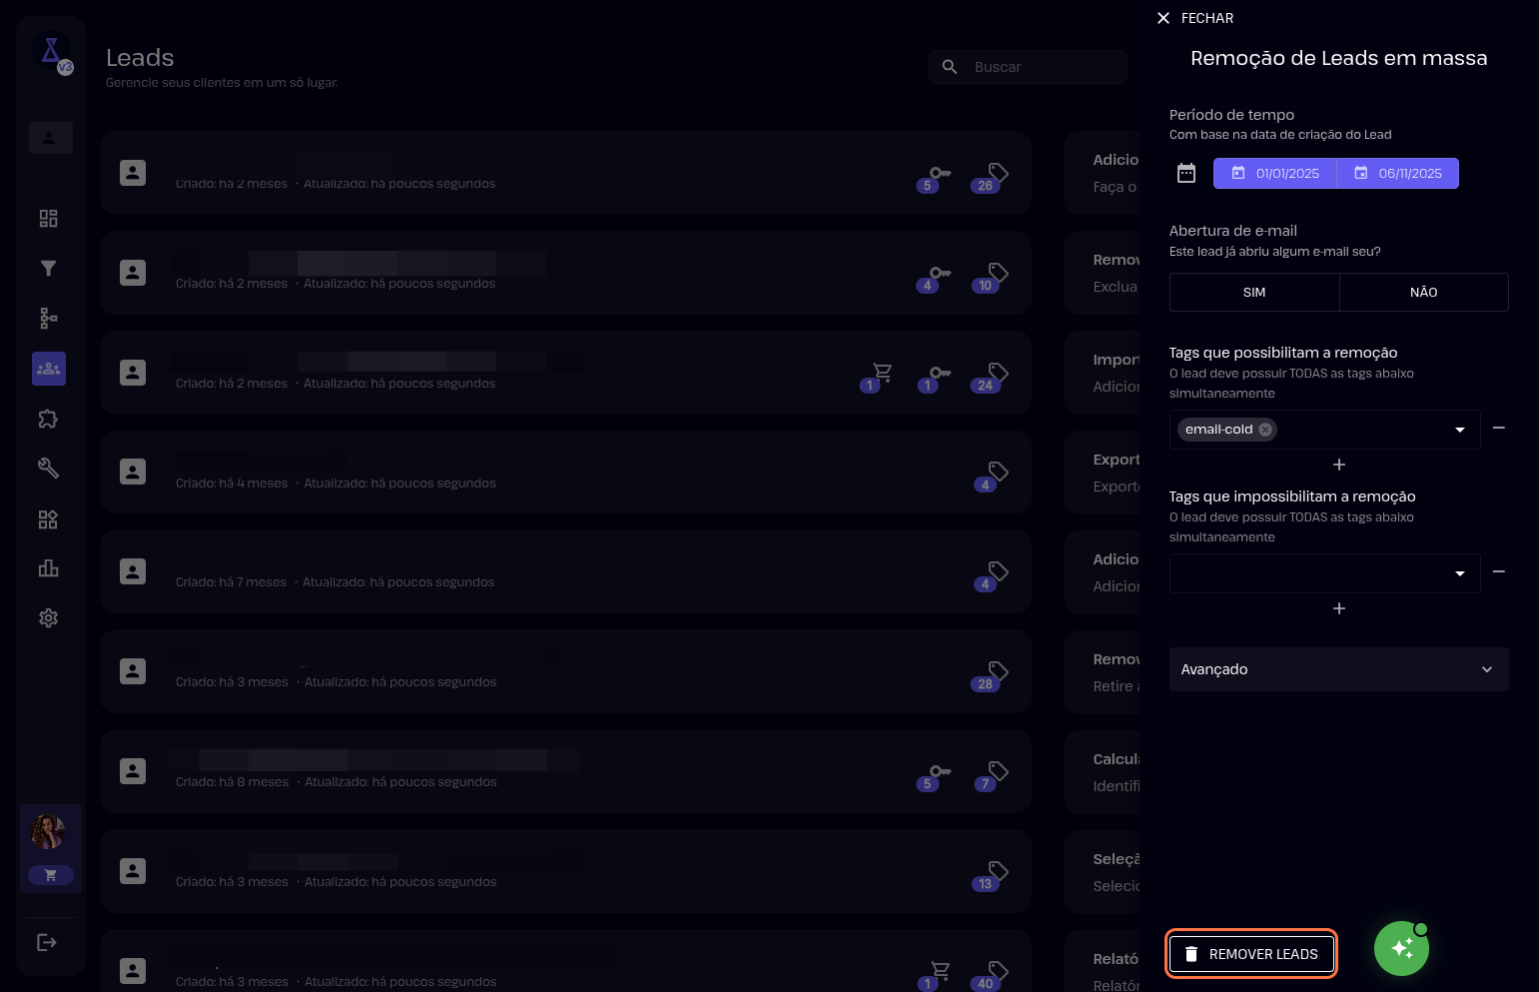Open the blocking tags dropdown

[1324, 573]
